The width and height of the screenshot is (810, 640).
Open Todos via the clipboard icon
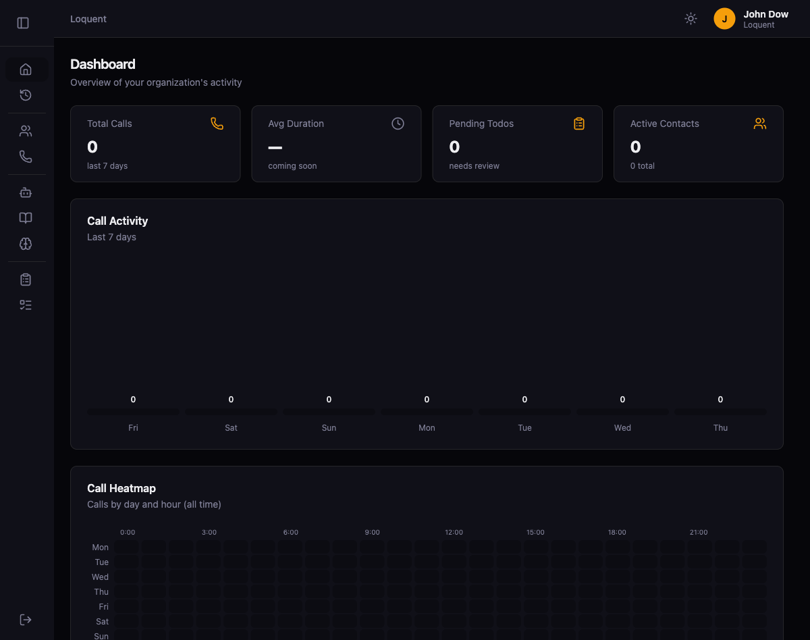point(26,279)
